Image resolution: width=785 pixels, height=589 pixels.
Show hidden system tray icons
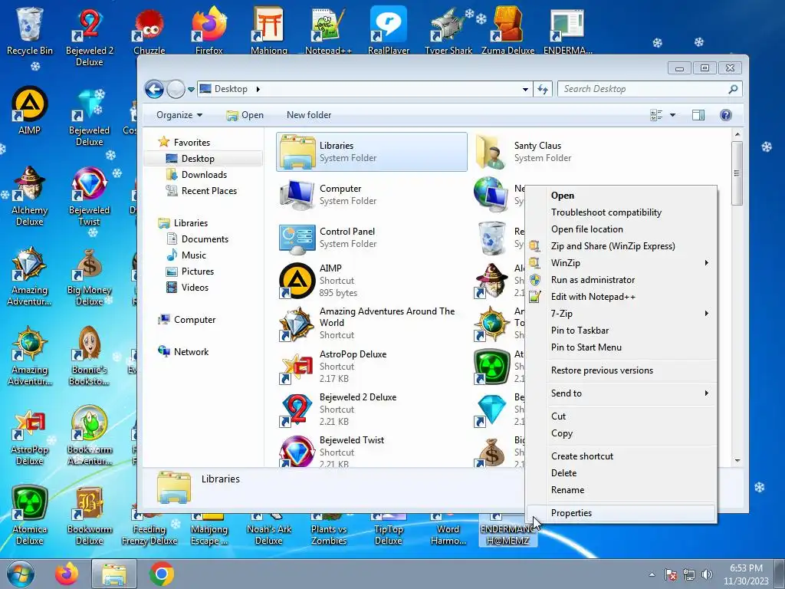tap(652, 574)
